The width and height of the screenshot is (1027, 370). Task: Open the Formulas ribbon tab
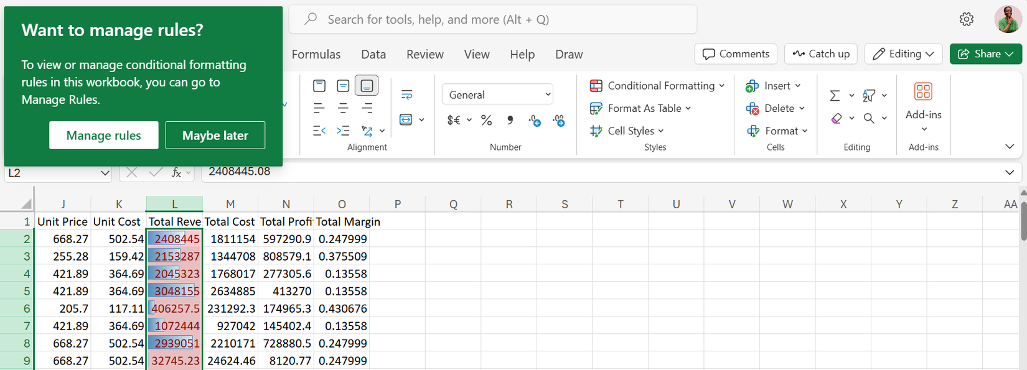coord(316,54)
